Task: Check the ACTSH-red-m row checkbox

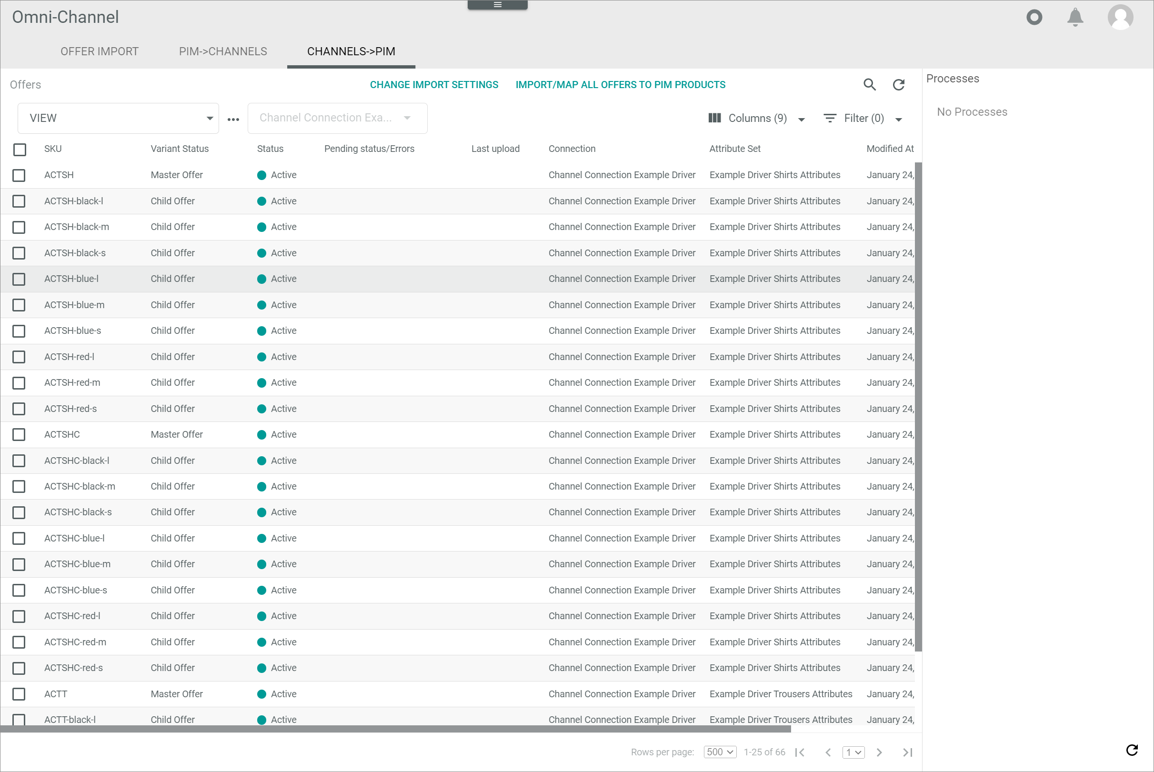Action: pyautogui.click(x=19, y=383)
